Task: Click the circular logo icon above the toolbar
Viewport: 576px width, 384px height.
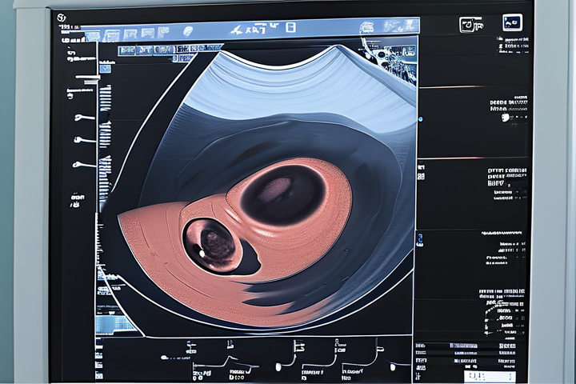Action: 62,18
